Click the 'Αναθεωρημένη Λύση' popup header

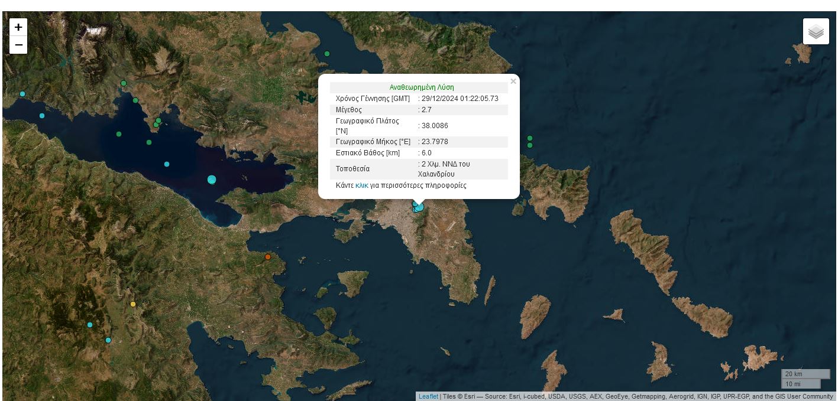coord(422,87)
